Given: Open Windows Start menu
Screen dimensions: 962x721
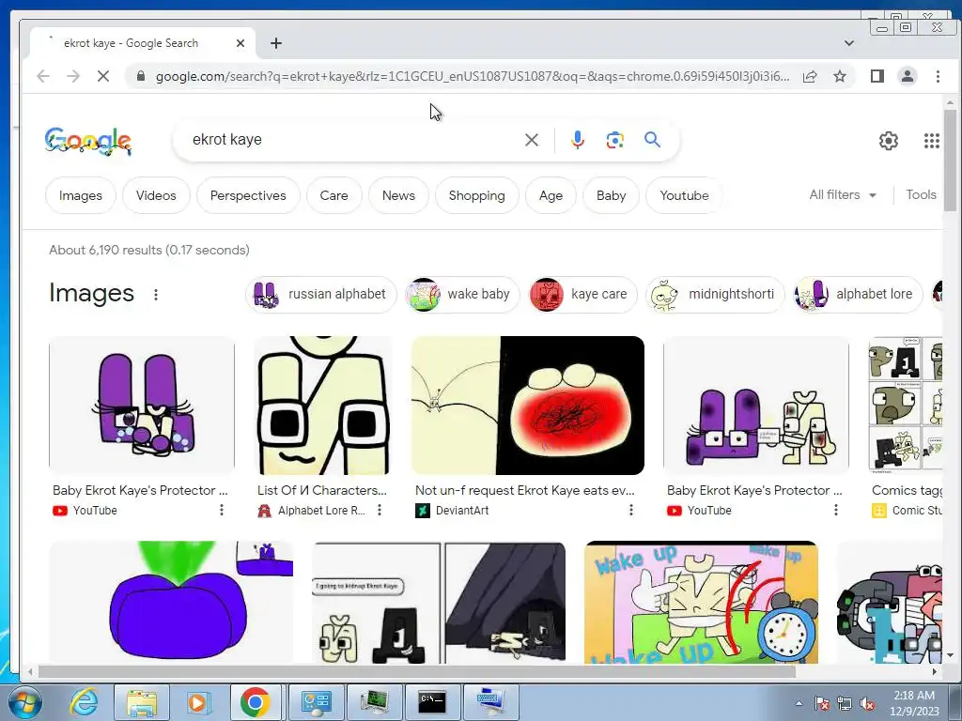Looking at the screenshot, I should click(25, 702).
